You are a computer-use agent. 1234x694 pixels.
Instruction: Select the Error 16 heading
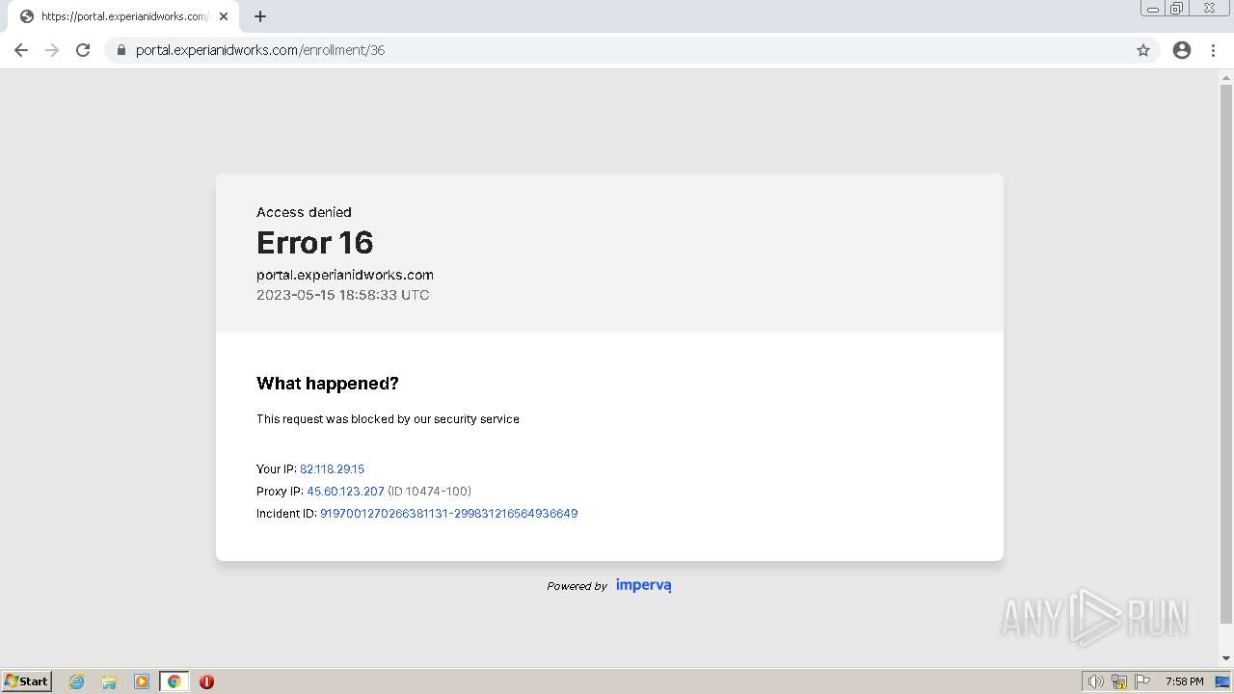click(315, 242)
